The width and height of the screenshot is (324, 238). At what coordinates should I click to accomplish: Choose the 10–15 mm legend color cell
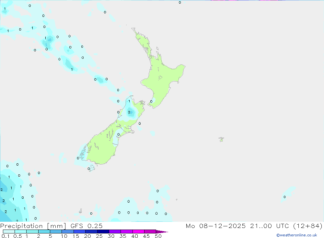(x=68, y=232)
